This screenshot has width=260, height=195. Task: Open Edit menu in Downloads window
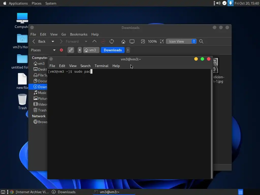pos(43,34)
